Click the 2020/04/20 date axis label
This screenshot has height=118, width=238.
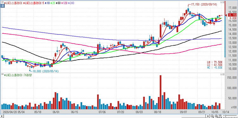point(10,112)
